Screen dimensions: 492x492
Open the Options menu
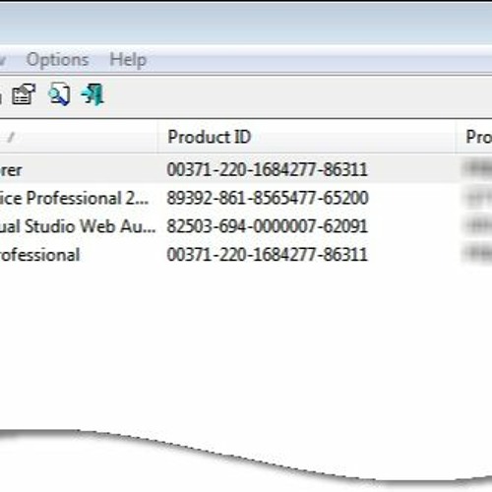pyautogui.click(x=57, y=60)
